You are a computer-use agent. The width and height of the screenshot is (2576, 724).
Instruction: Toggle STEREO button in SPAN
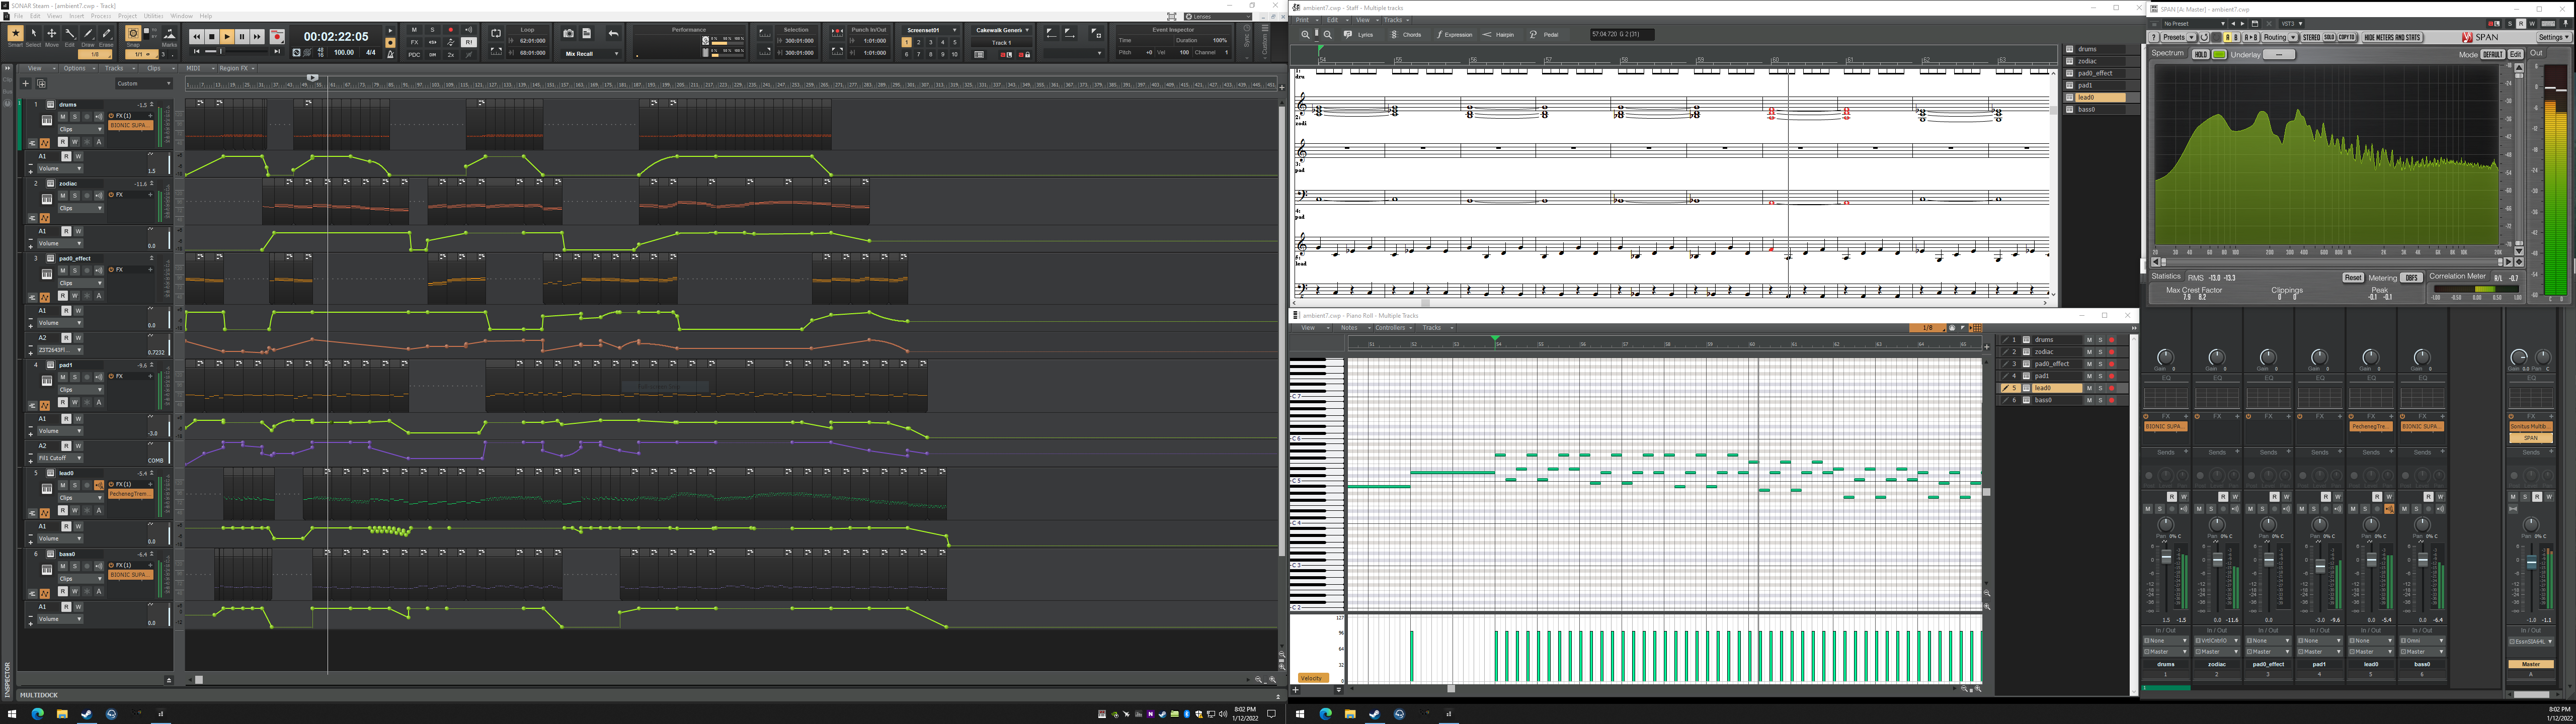click(2311, 37)
